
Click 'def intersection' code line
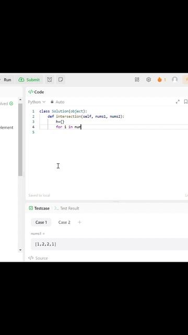point(86,116)
